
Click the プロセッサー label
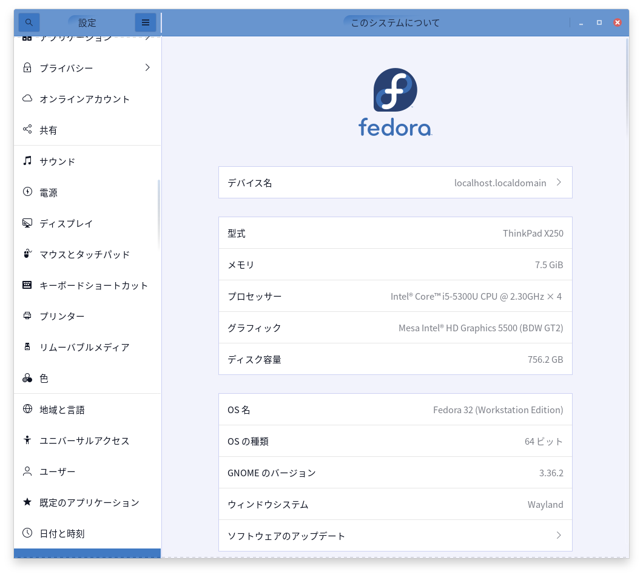tap(255, 297)
